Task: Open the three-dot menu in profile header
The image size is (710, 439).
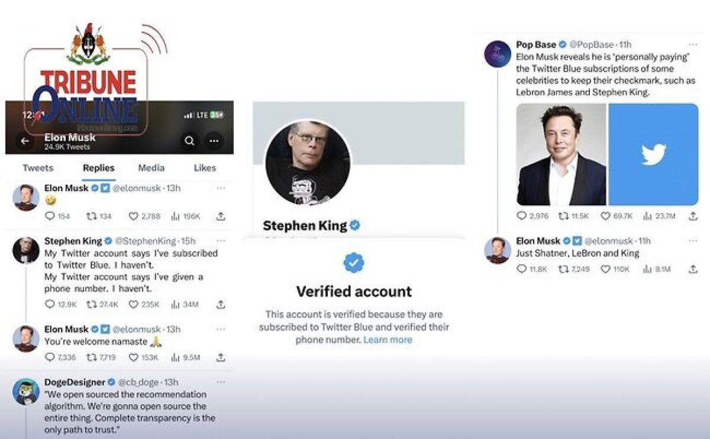Action: [x=214, y=141]
